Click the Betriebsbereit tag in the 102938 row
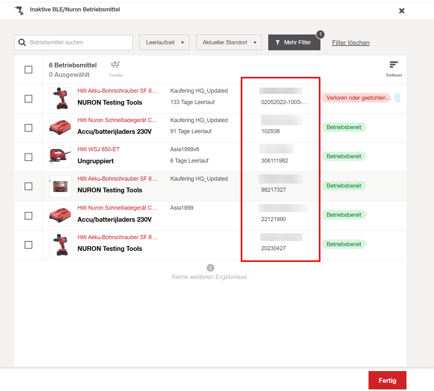The image size is (434, 391). tap(344, 127)
